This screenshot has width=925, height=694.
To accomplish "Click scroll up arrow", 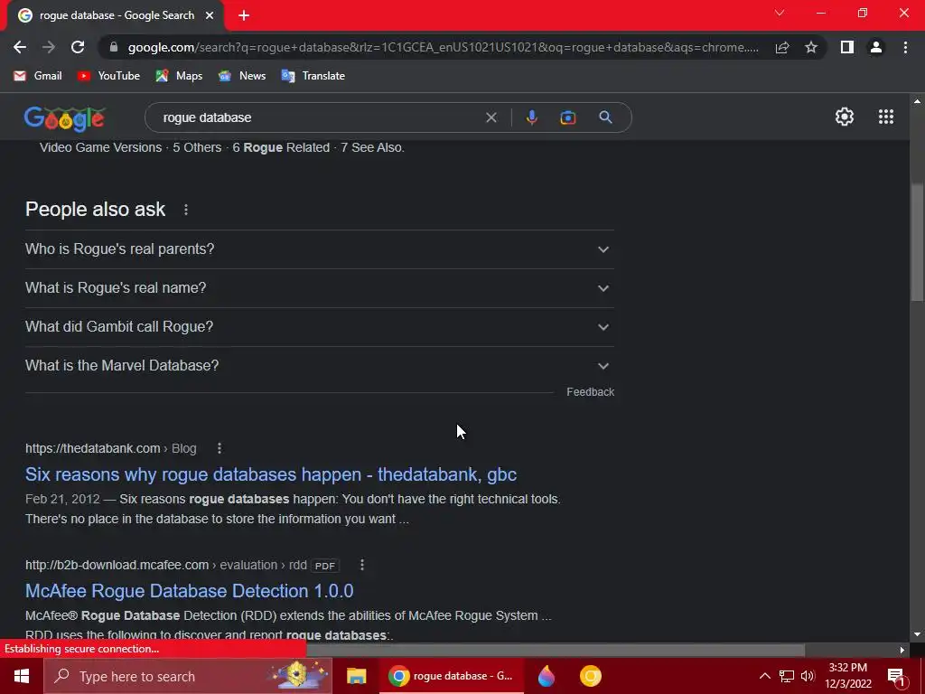I will pos(917,101).
